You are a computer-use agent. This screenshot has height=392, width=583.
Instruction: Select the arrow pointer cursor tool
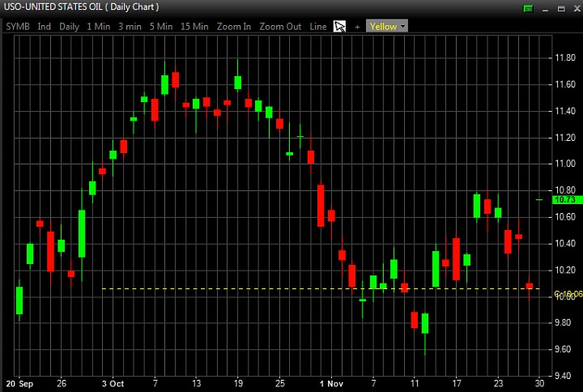[x=339, y=27]
